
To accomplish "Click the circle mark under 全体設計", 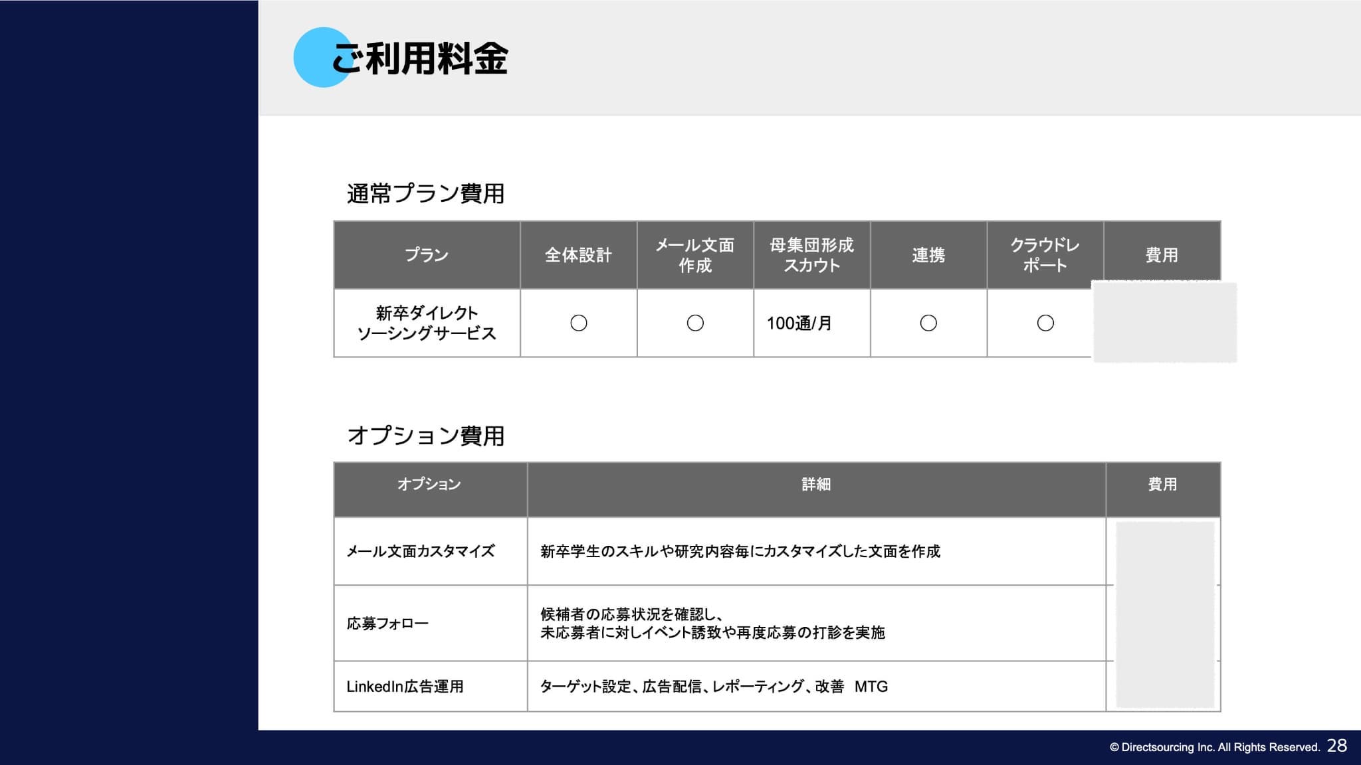I will pos(578,323).
